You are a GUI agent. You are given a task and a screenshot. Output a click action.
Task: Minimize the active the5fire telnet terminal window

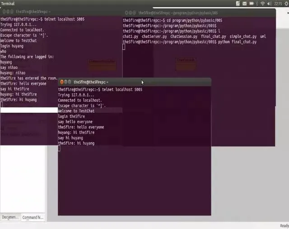pyautogui.click(x=65, y=82)
